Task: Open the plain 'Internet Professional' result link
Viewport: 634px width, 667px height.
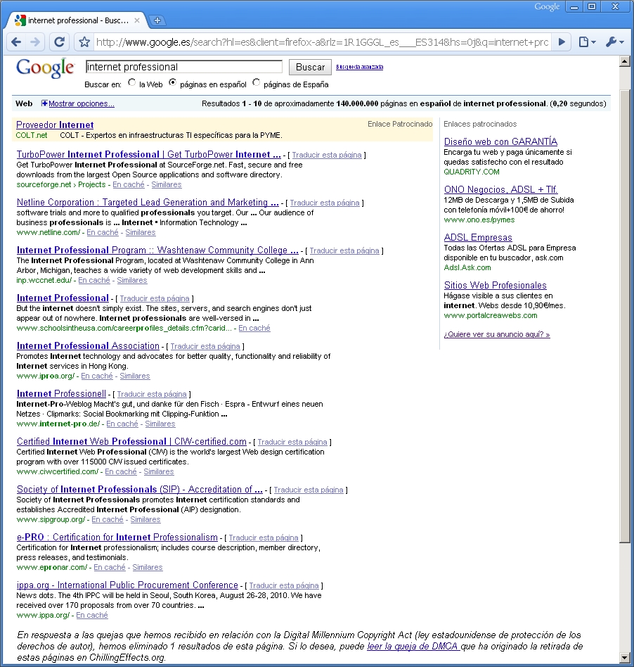Action: (x=63, y=298)
